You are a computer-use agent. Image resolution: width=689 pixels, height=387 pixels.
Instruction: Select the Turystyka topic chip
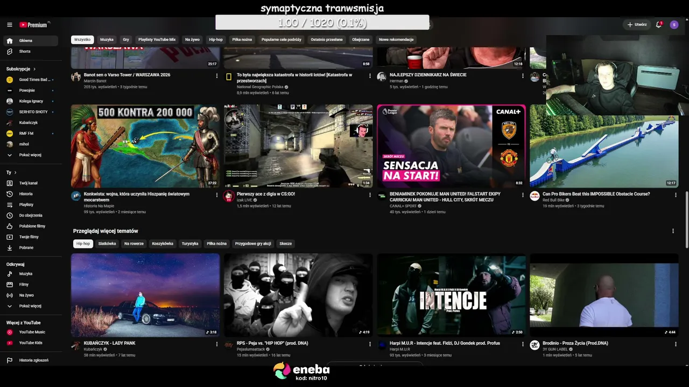(190, 244)
